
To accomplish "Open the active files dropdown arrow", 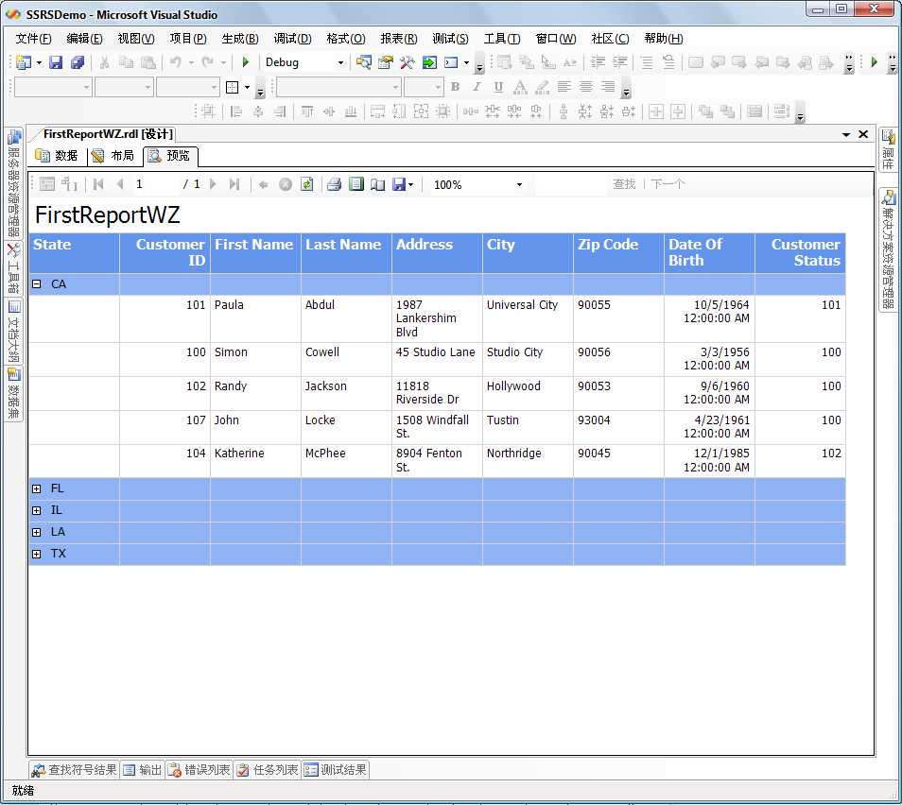I will (846, 134).
